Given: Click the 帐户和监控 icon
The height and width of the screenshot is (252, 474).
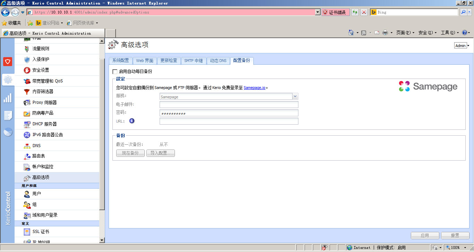Looking at the screenshot, I should pos(27,167).
